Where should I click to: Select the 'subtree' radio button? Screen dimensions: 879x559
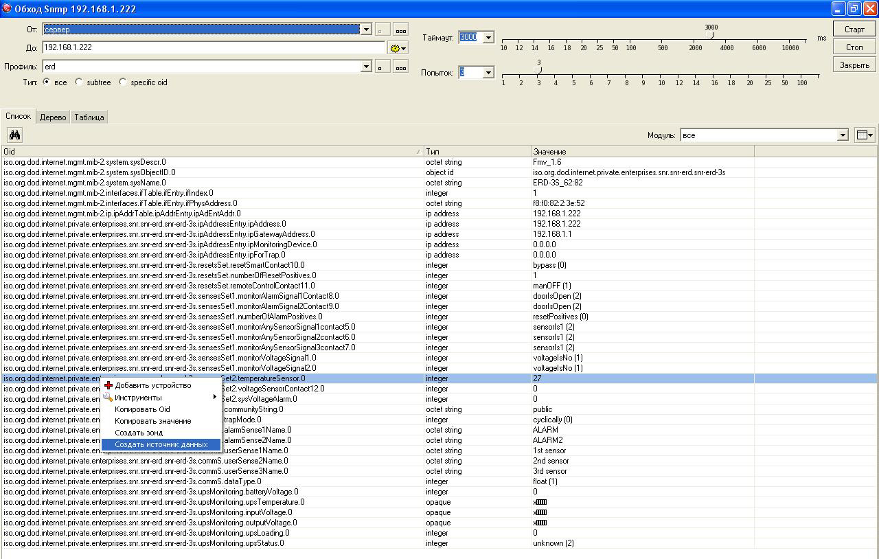pos(79,82)
